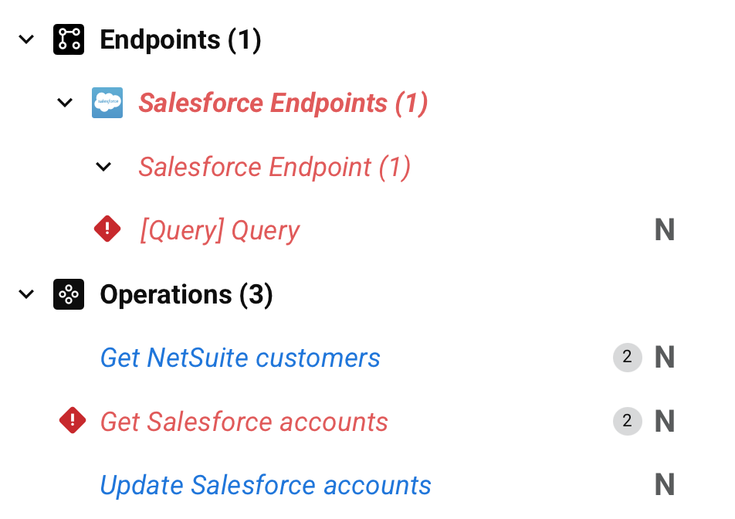This screenshot has width=735, height=519.
Task: Click the N status icon for Query
Action: [x=664, y=230]
